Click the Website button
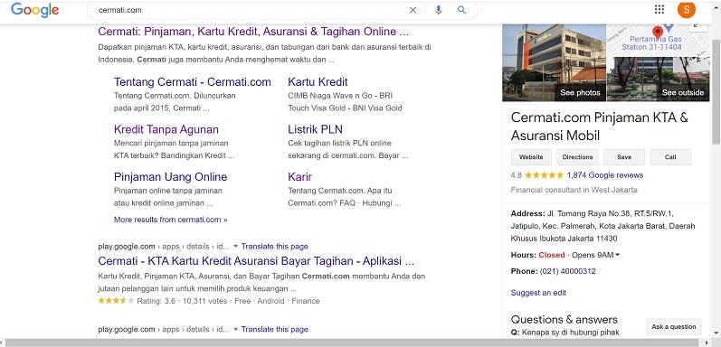The height and width of the screenshot is (347, 721). point(531,157)
